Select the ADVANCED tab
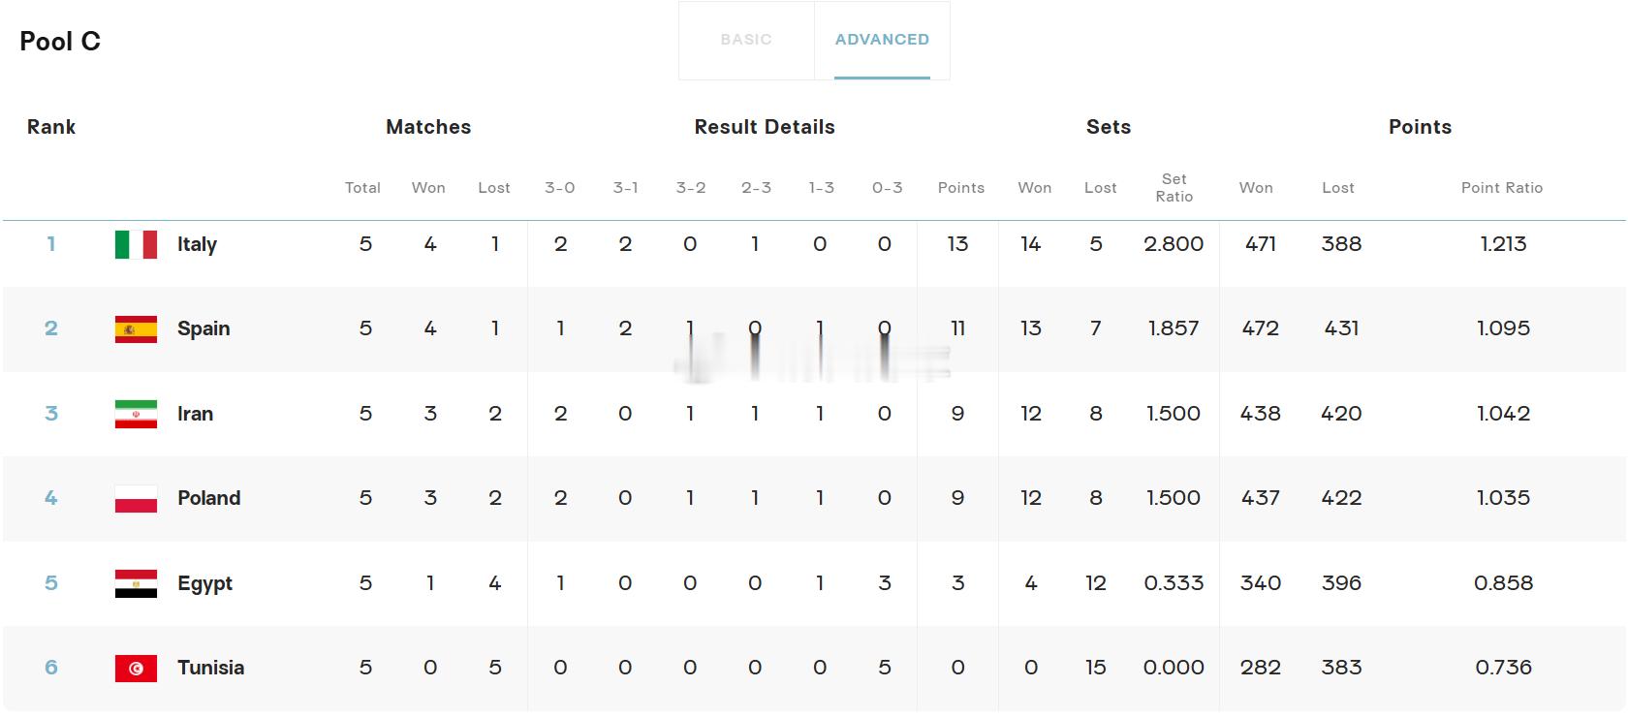Image resolution: width=1628 pixels, height=718 pixels. pyautogui.click(x=882, y=40)
